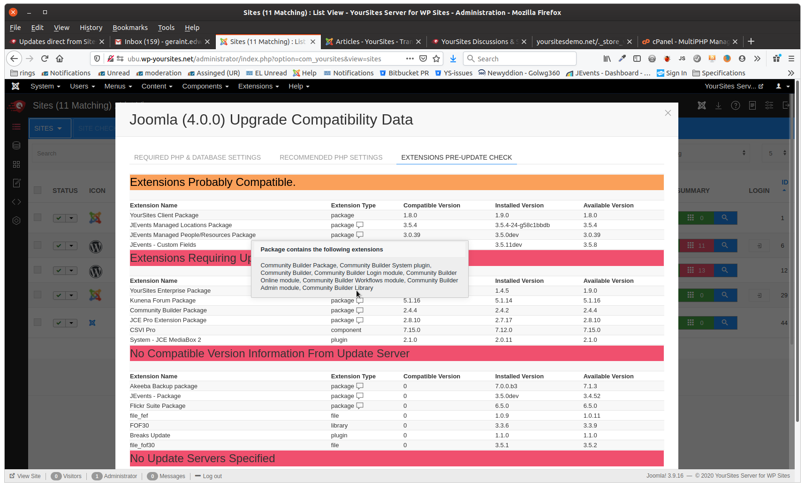Viewport: 805px width, 487px height.
Task: Toggle published status for site ID 1
Action: point(59,218)
